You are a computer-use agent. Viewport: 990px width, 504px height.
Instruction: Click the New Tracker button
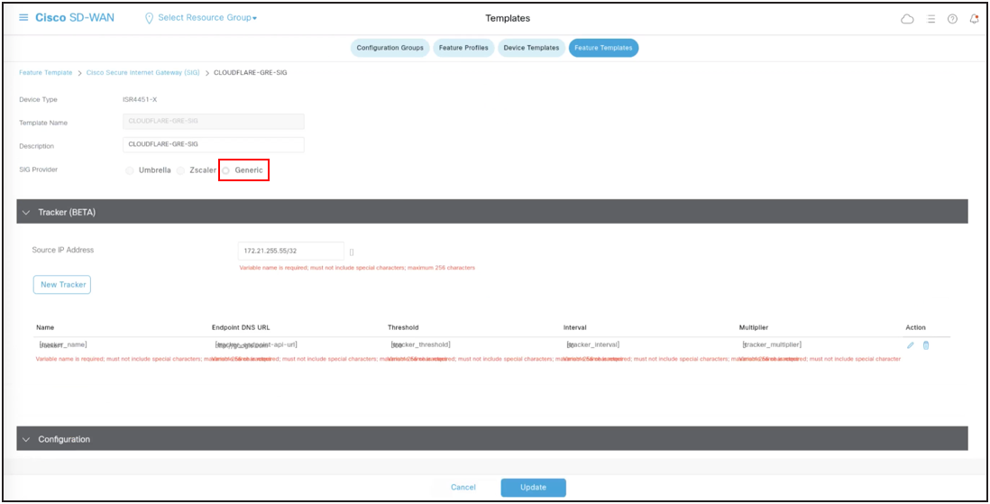[x=62, y=285]
